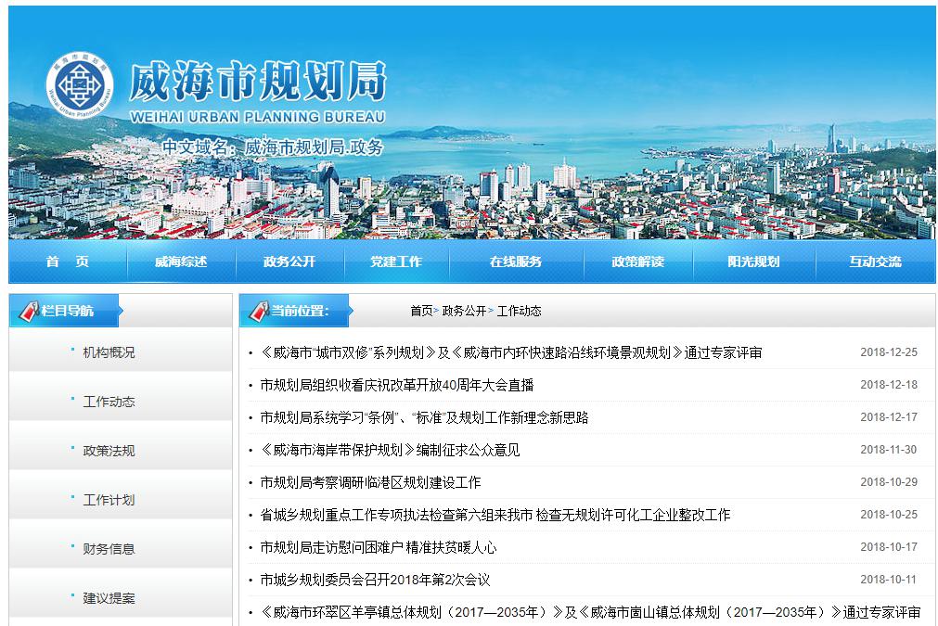The width and height of the screenshot is (938, 626).
Task: Go to the 党建工作 navigation item
Action: click(x=396, y=262)
